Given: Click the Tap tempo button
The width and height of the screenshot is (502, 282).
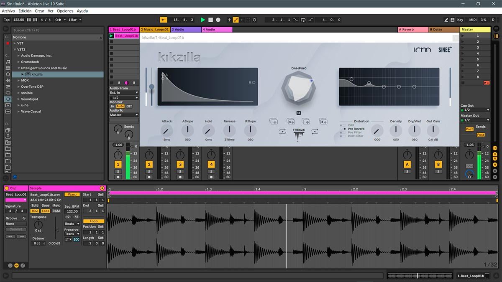Looking at the screenshot, I should [x=7, y=20].
